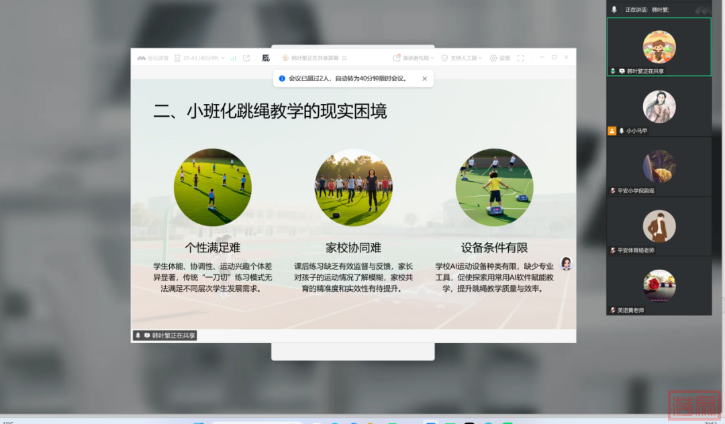Open 会议详情 meeting details
725x424 pixels.
[x=153, y=58]
